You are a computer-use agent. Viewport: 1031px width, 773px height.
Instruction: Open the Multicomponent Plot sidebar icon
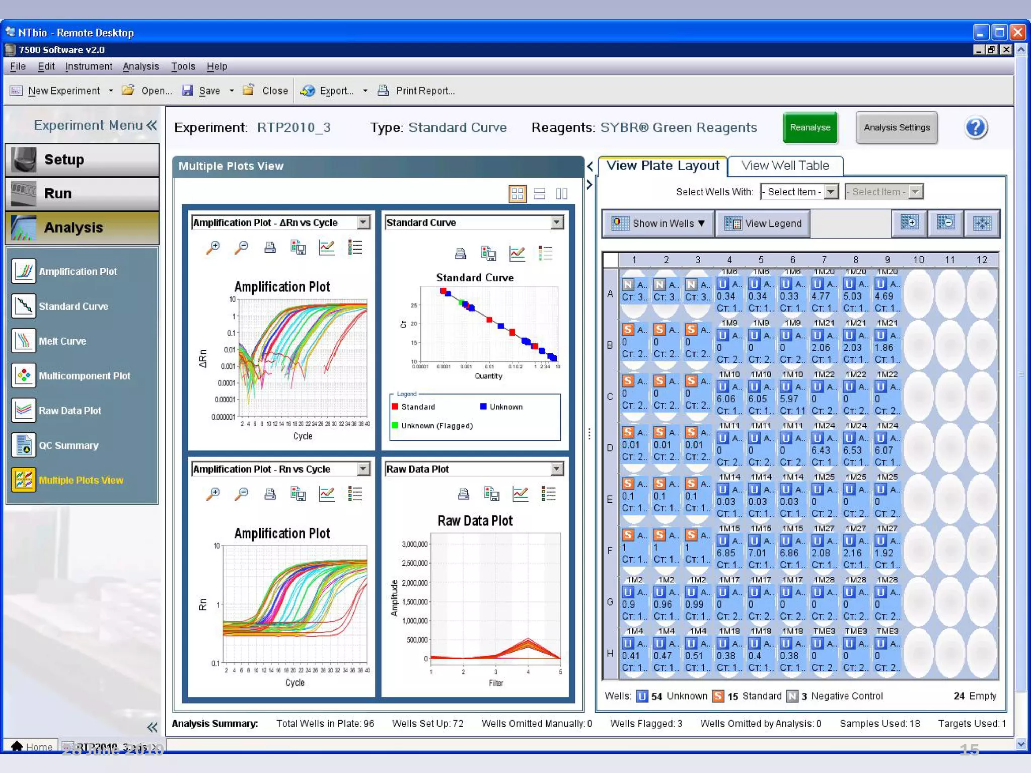(x=23, y=375)
